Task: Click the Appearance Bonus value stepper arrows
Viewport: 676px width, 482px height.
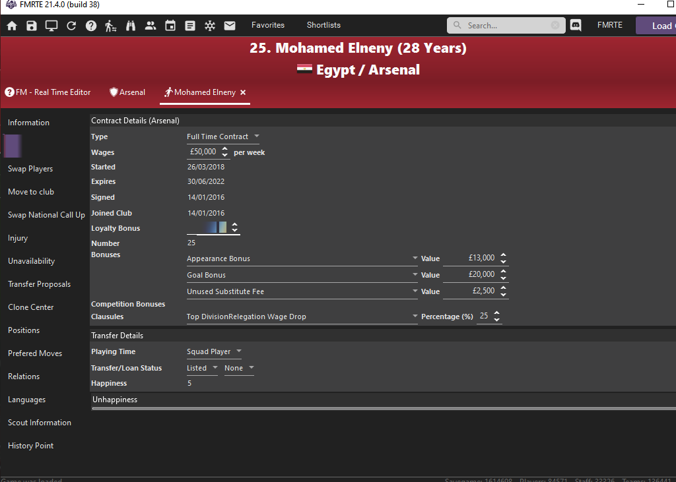Action: (x=503, y=258)
